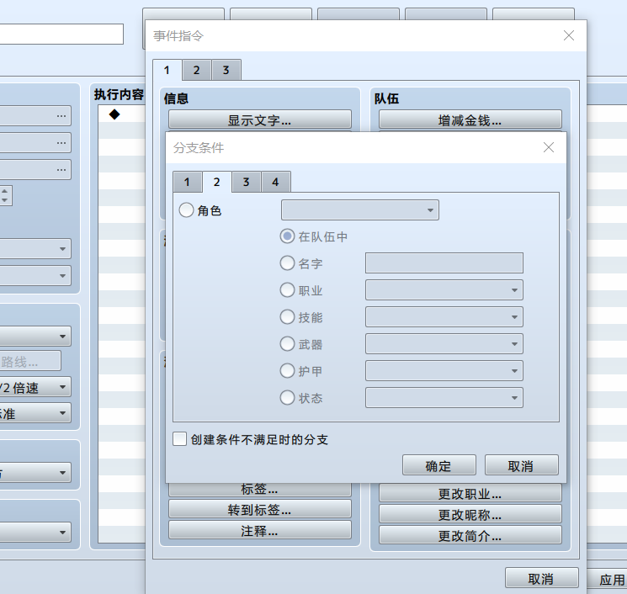
Task: Click 取消 at bottom of 事件指令 window
Action: click(x=542, y=578)
